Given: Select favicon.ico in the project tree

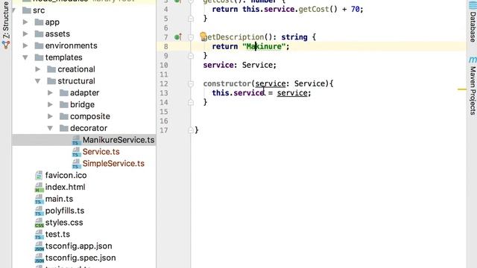Looking at the screenshot, I should point(66,176).
